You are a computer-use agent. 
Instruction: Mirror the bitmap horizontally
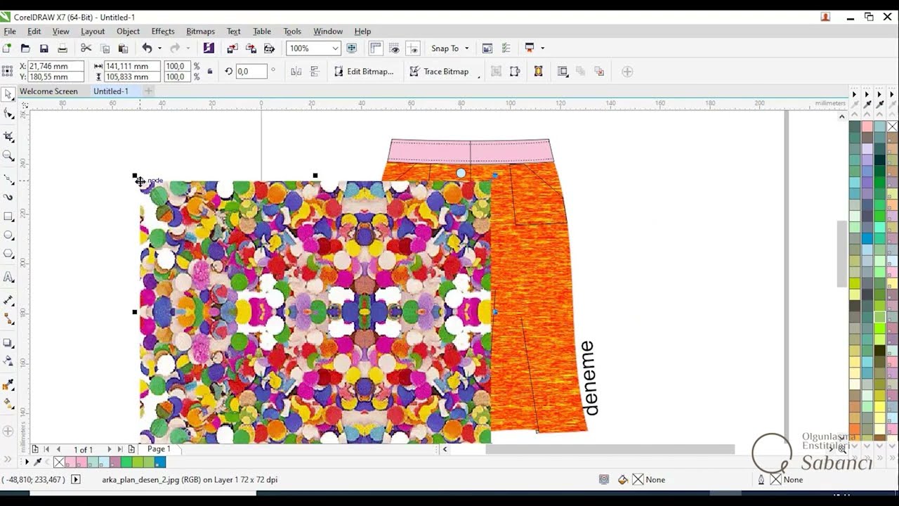[x=296, y=72]
